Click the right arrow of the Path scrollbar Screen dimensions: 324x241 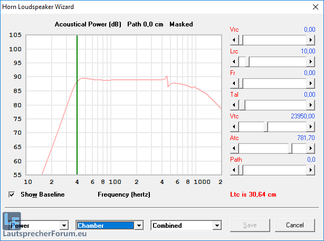pos(310,170)
